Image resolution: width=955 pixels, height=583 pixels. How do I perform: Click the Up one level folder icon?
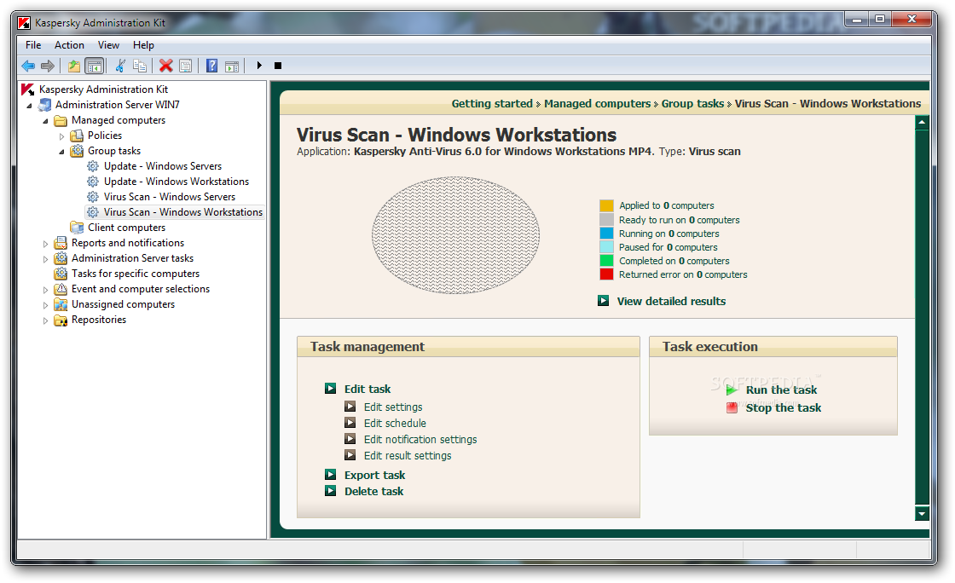[x=73, y=66]
